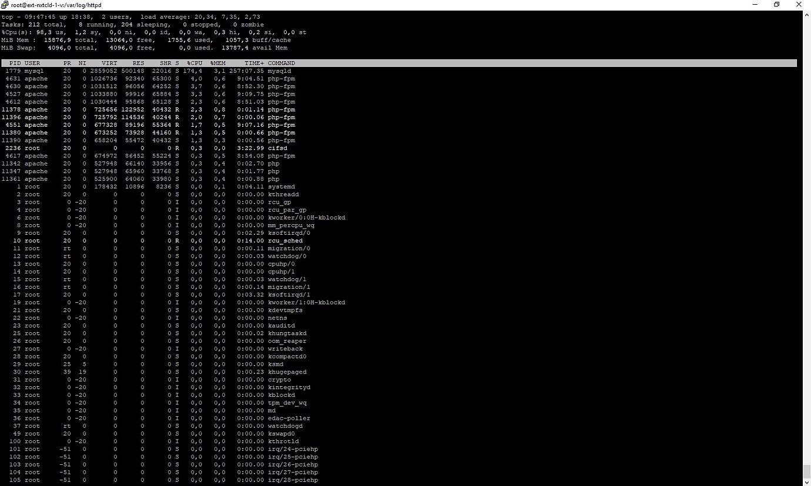Click PID 11396 in the list

11,117
